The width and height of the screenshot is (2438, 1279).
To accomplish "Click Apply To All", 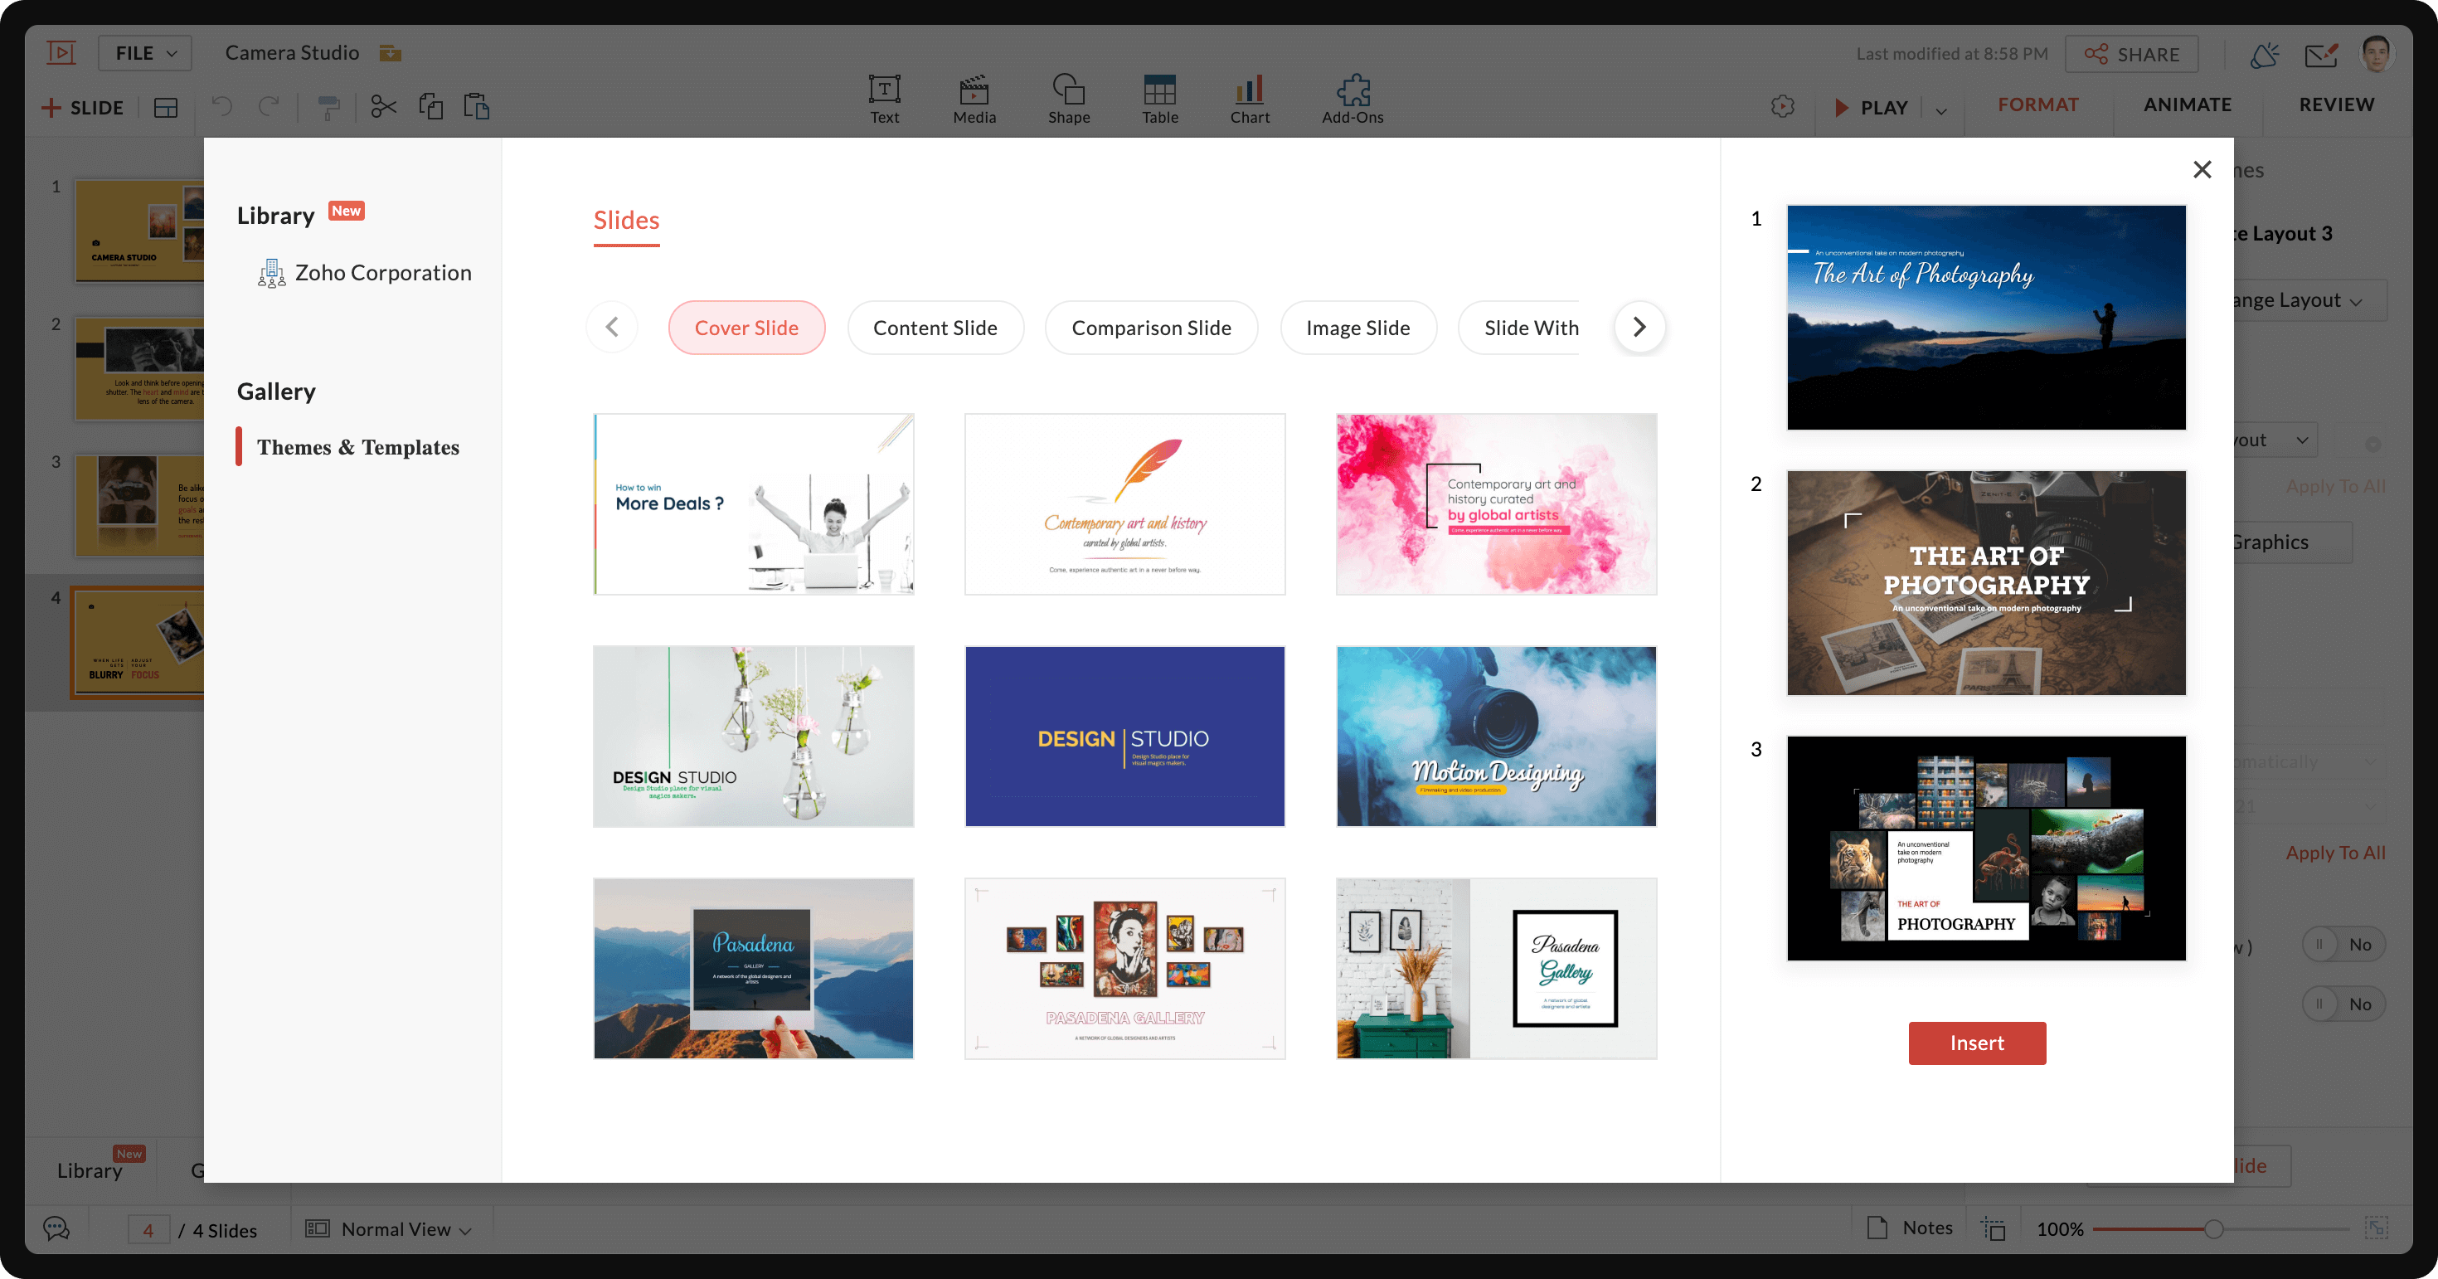I will click(x=2336, y=852).
